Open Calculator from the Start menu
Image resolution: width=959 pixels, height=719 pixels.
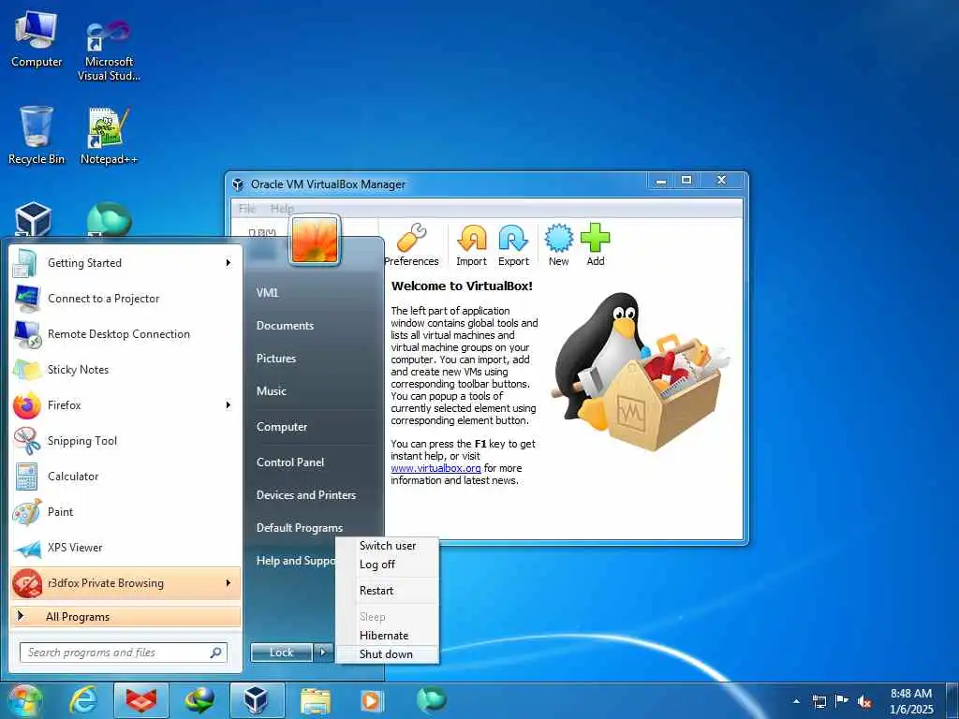(125, 477)
